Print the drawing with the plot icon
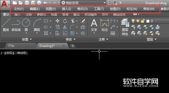Image resolution: width=169 pixels, height=93 pixels. (39, 3)
